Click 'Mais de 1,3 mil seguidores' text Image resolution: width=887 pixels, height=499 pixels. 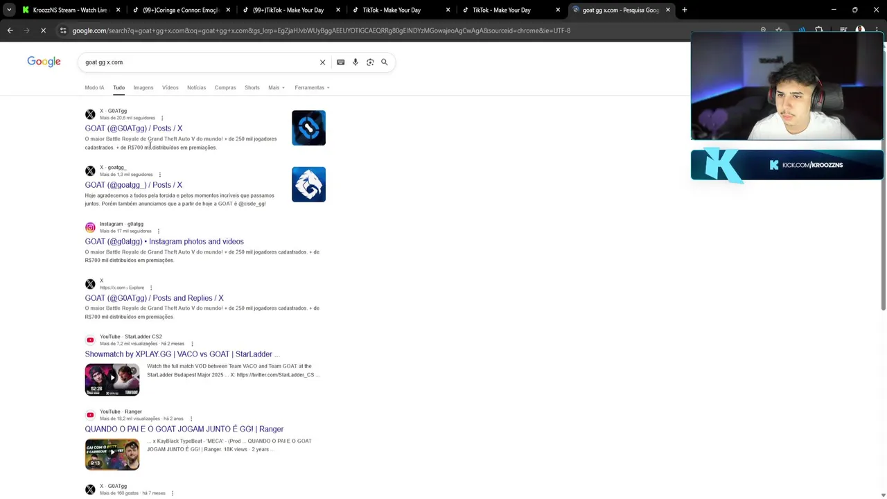pos(126,175)
